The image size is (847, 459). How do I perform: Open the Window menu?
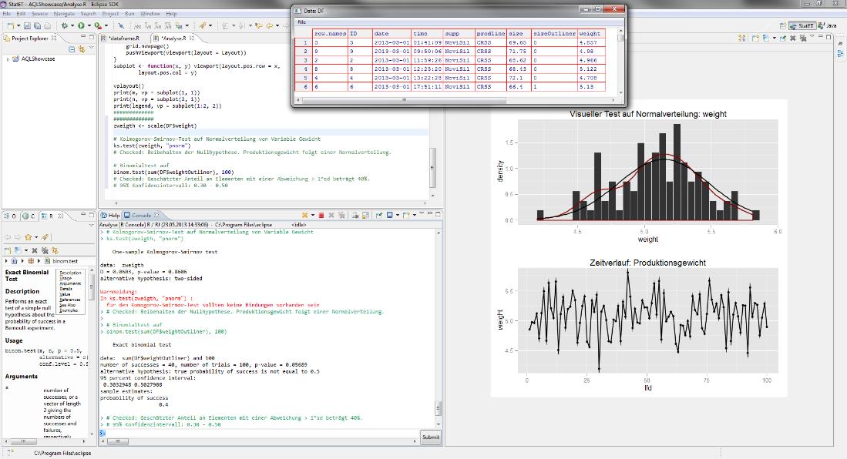tap(150, 14)
